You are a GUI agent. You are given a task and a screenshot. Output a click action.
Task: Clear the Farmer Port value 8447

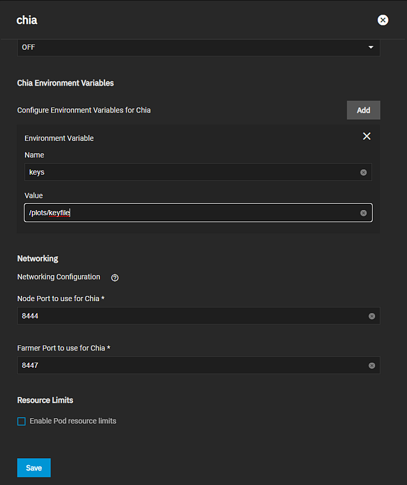(x=372, y=365)
